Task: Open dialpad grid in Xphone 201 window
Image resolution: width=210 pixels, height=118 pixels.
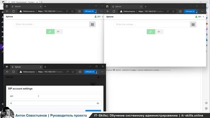Action: pyautogui.click(x=92, y=24)
